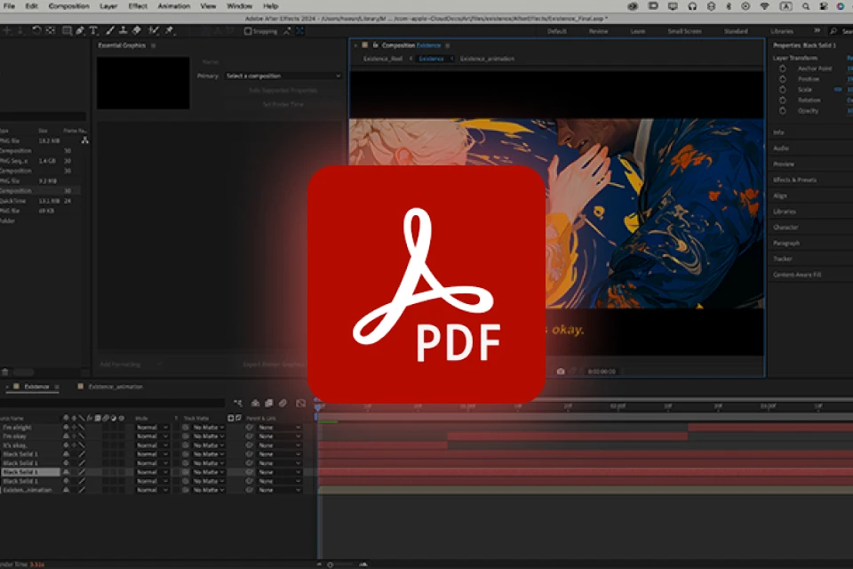The image size is (853, 569).
Task: Switch to Small Screen workspace
Action: point(684,31)
